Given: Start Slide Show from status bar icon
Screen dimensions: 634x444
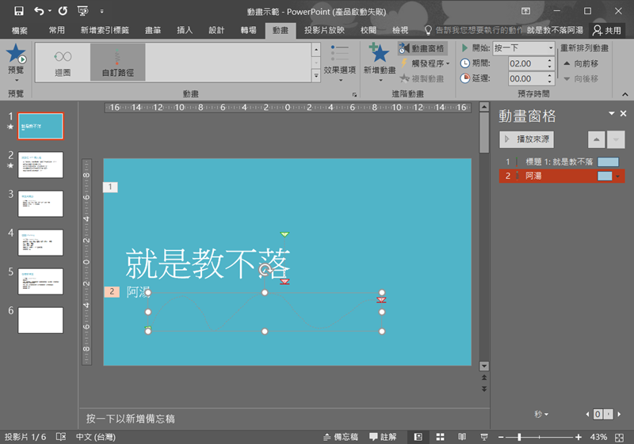Looking at the screenshot, I should pos(482,437).
